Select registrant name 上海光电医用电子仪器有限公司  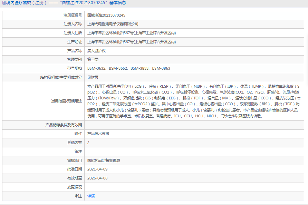tap(113, 24)
